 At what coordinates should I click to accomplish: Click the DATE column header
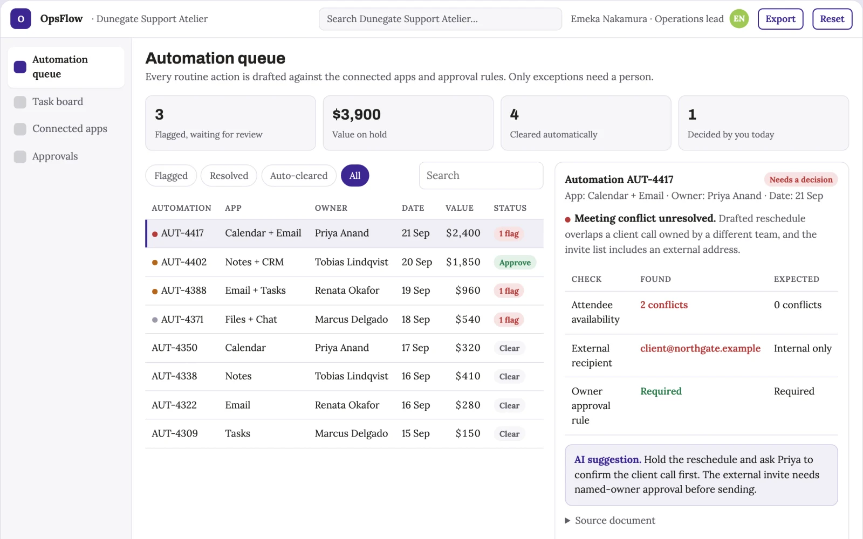click(413, 208)
